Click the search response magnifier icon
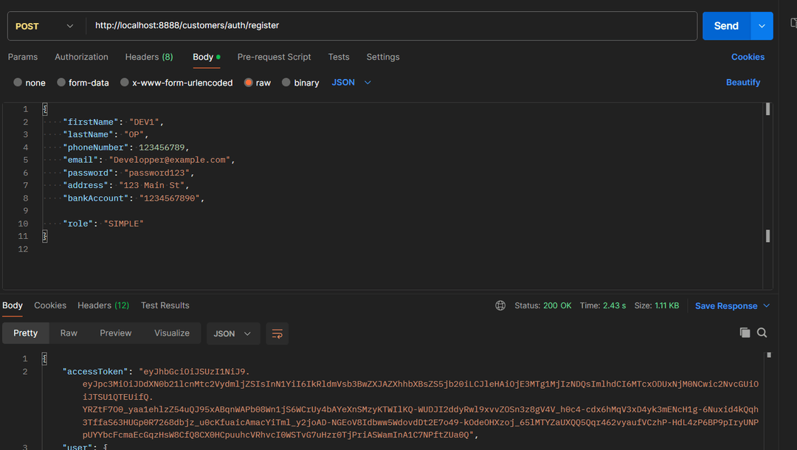 [x=762, y=333]
